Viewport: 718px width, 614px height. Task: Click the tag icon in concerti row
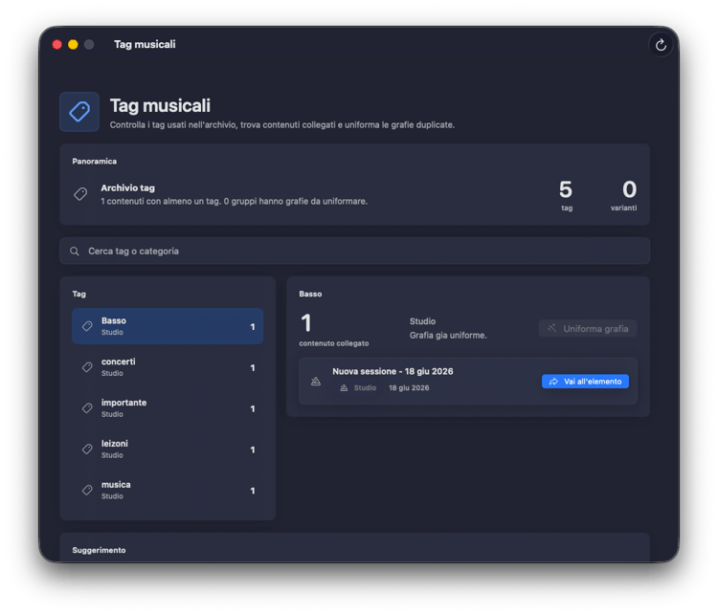[87, 367]
